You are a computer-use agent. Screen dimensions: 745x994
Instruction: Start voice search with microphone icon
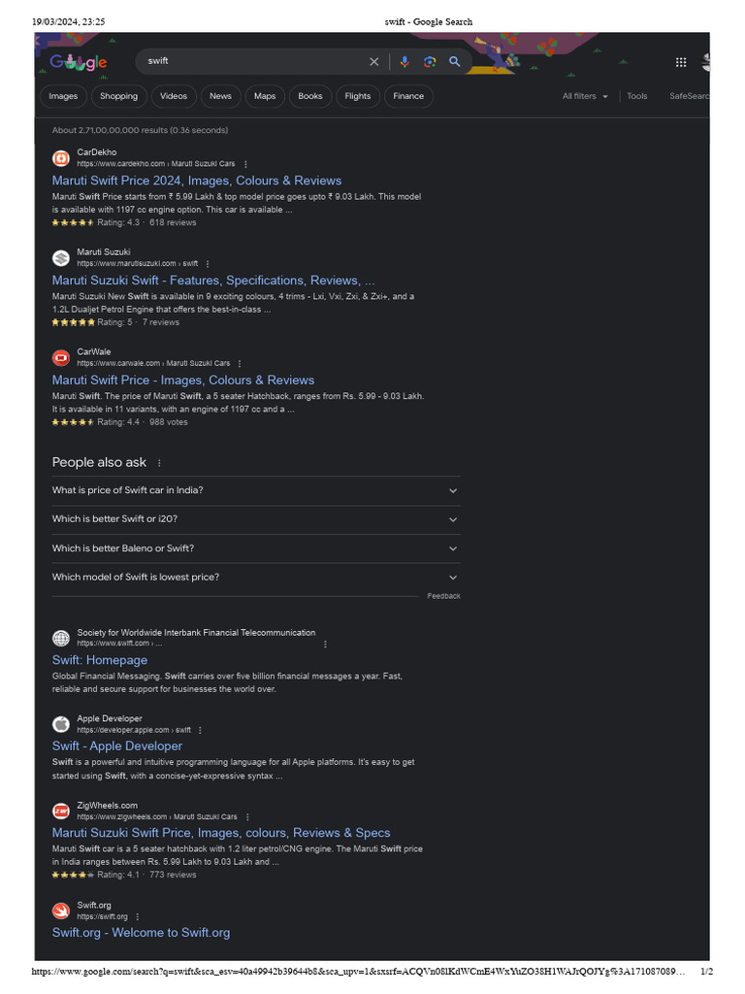point(405,61)
